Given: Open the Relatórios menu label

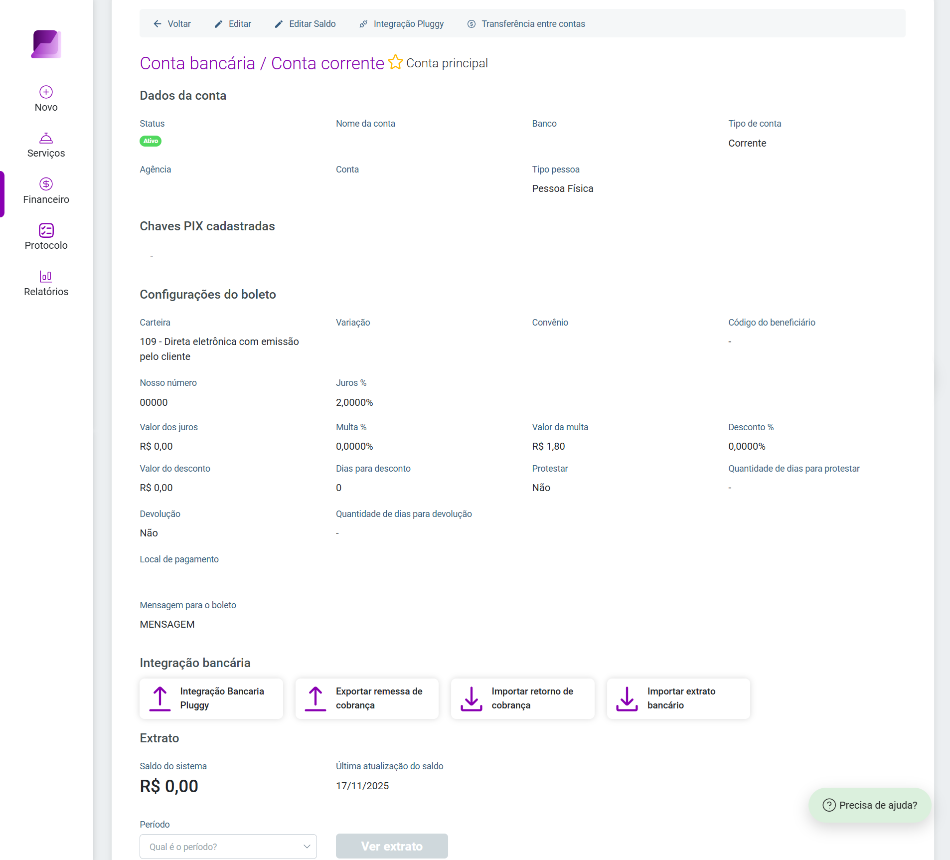Looking at the screenshot, I should (46, 292).
